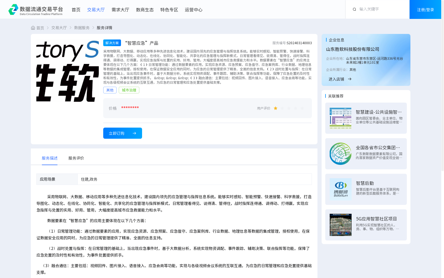Click the product title “智慧应急”产品

(142, 43)
